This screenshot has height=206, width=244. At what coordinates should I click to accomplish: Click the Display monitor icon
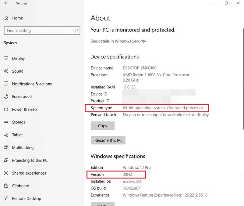click(x=6, y=58)
